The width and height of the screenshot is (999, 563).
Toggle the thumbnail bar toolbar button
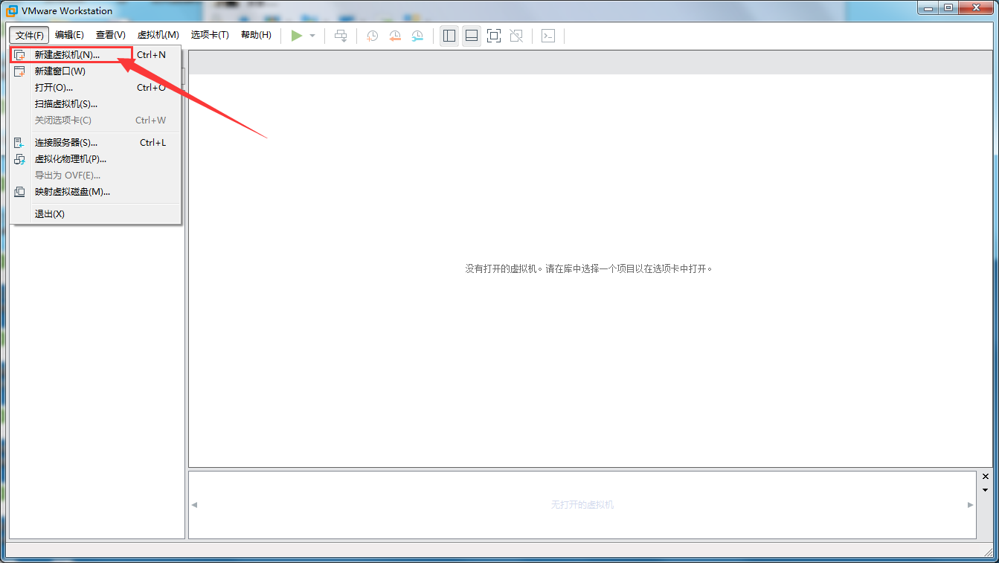click(471, 36)
